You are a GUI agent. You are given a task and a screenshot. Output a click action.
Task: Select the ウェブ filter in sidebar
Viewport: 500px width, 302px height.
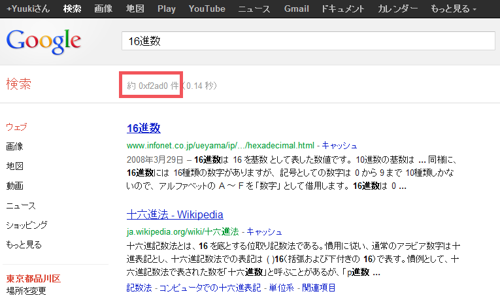16,127
